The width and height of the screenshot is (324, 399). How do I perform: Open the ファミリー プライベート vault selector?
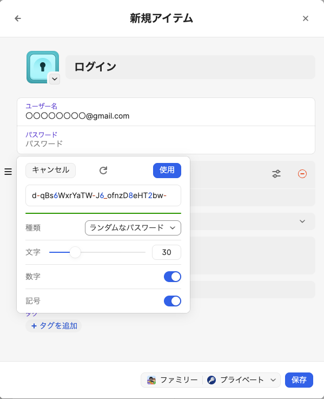click(210, 380)
